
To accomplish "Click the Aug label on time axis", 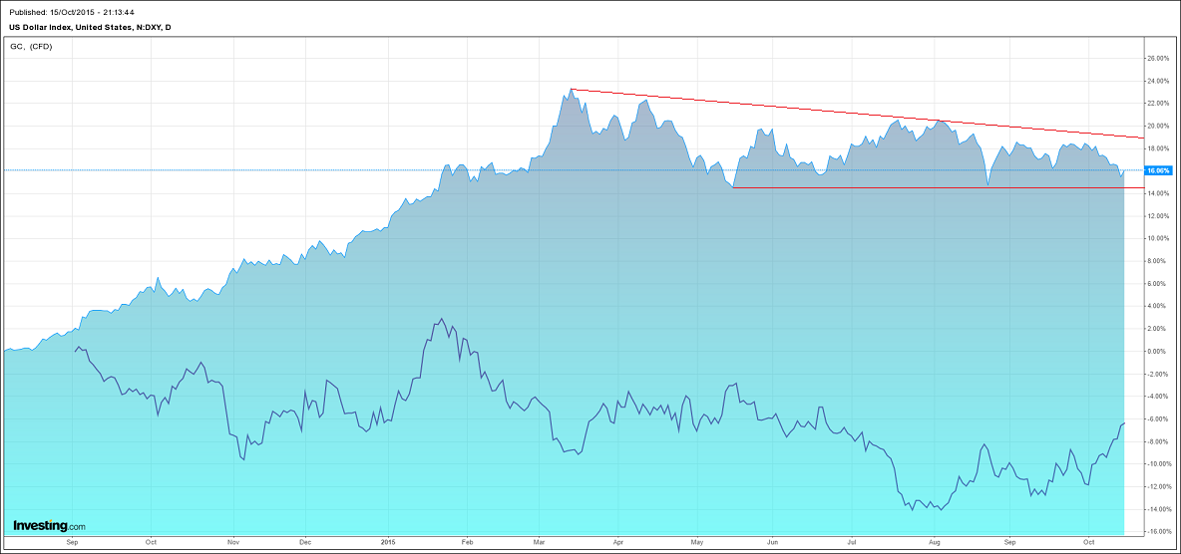I will tap(935, 541).
